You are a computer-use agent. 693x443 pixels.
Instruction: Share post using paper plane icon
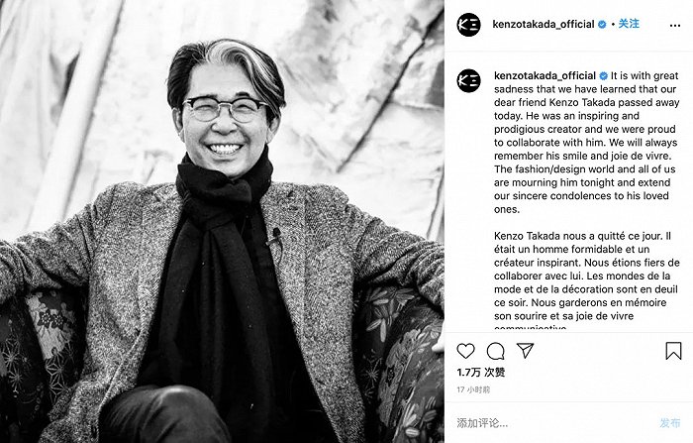pyautogui.click(x=526, y=351)
